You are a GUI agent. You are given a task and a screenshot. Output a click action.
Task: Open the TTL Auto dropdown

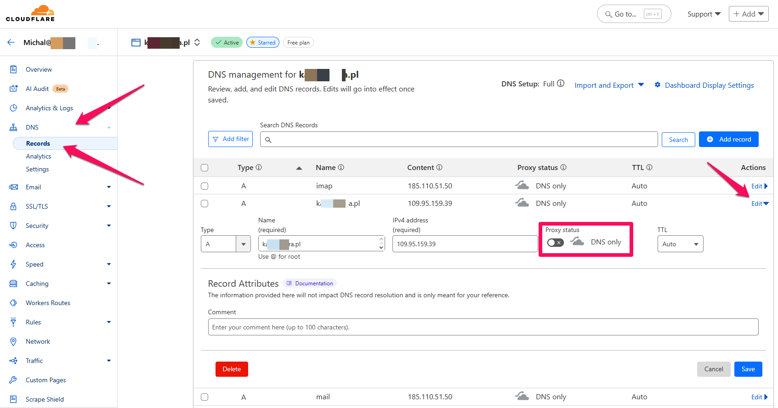(680, 244)
